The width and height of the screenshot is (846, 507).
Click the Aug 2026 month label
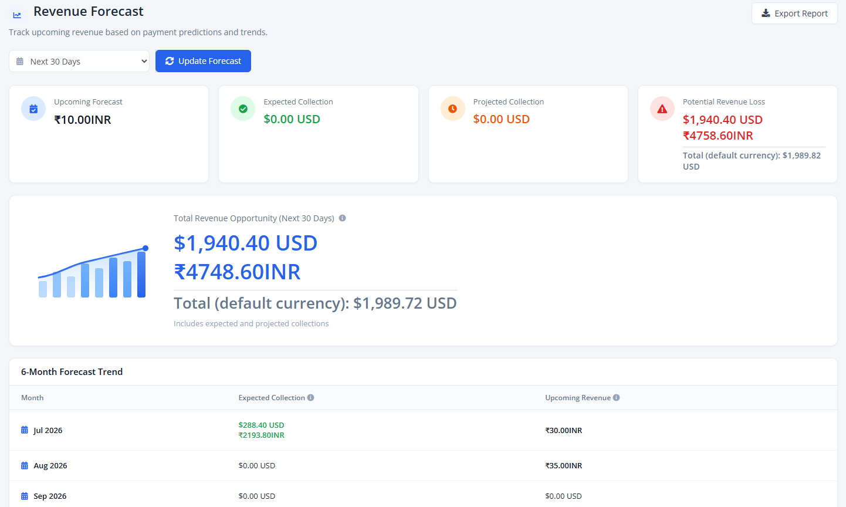50,465
